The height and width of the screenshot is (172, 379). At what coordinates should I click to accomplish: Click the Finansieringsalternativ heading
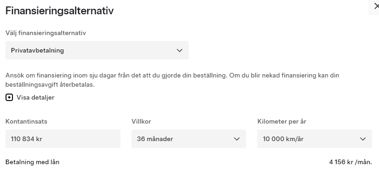pyautogui.click(x=60, y=11)
